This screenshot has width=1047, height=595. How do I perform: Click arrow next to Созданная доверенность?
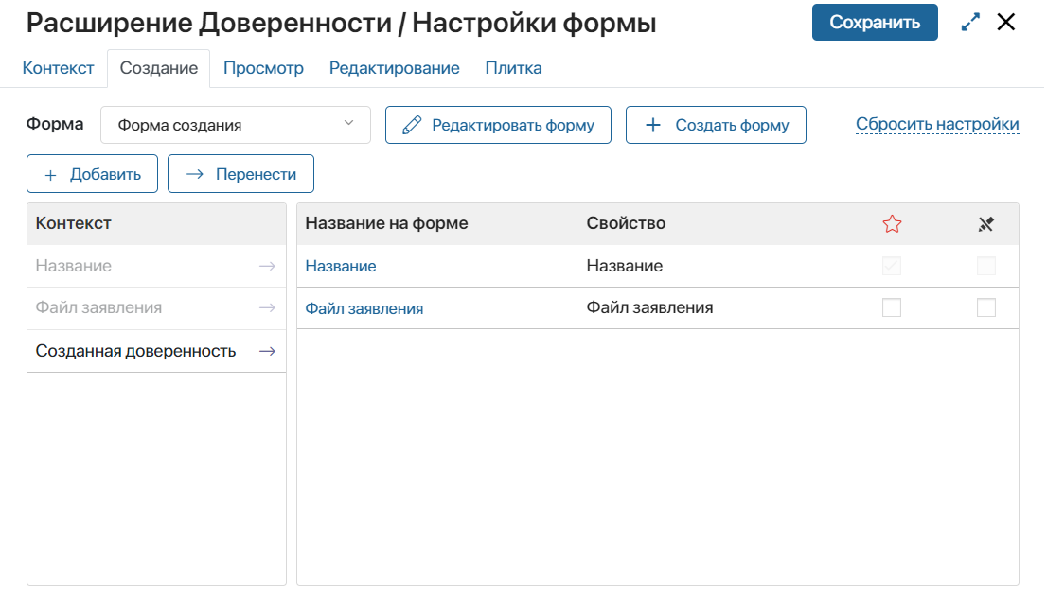point(267,351)
